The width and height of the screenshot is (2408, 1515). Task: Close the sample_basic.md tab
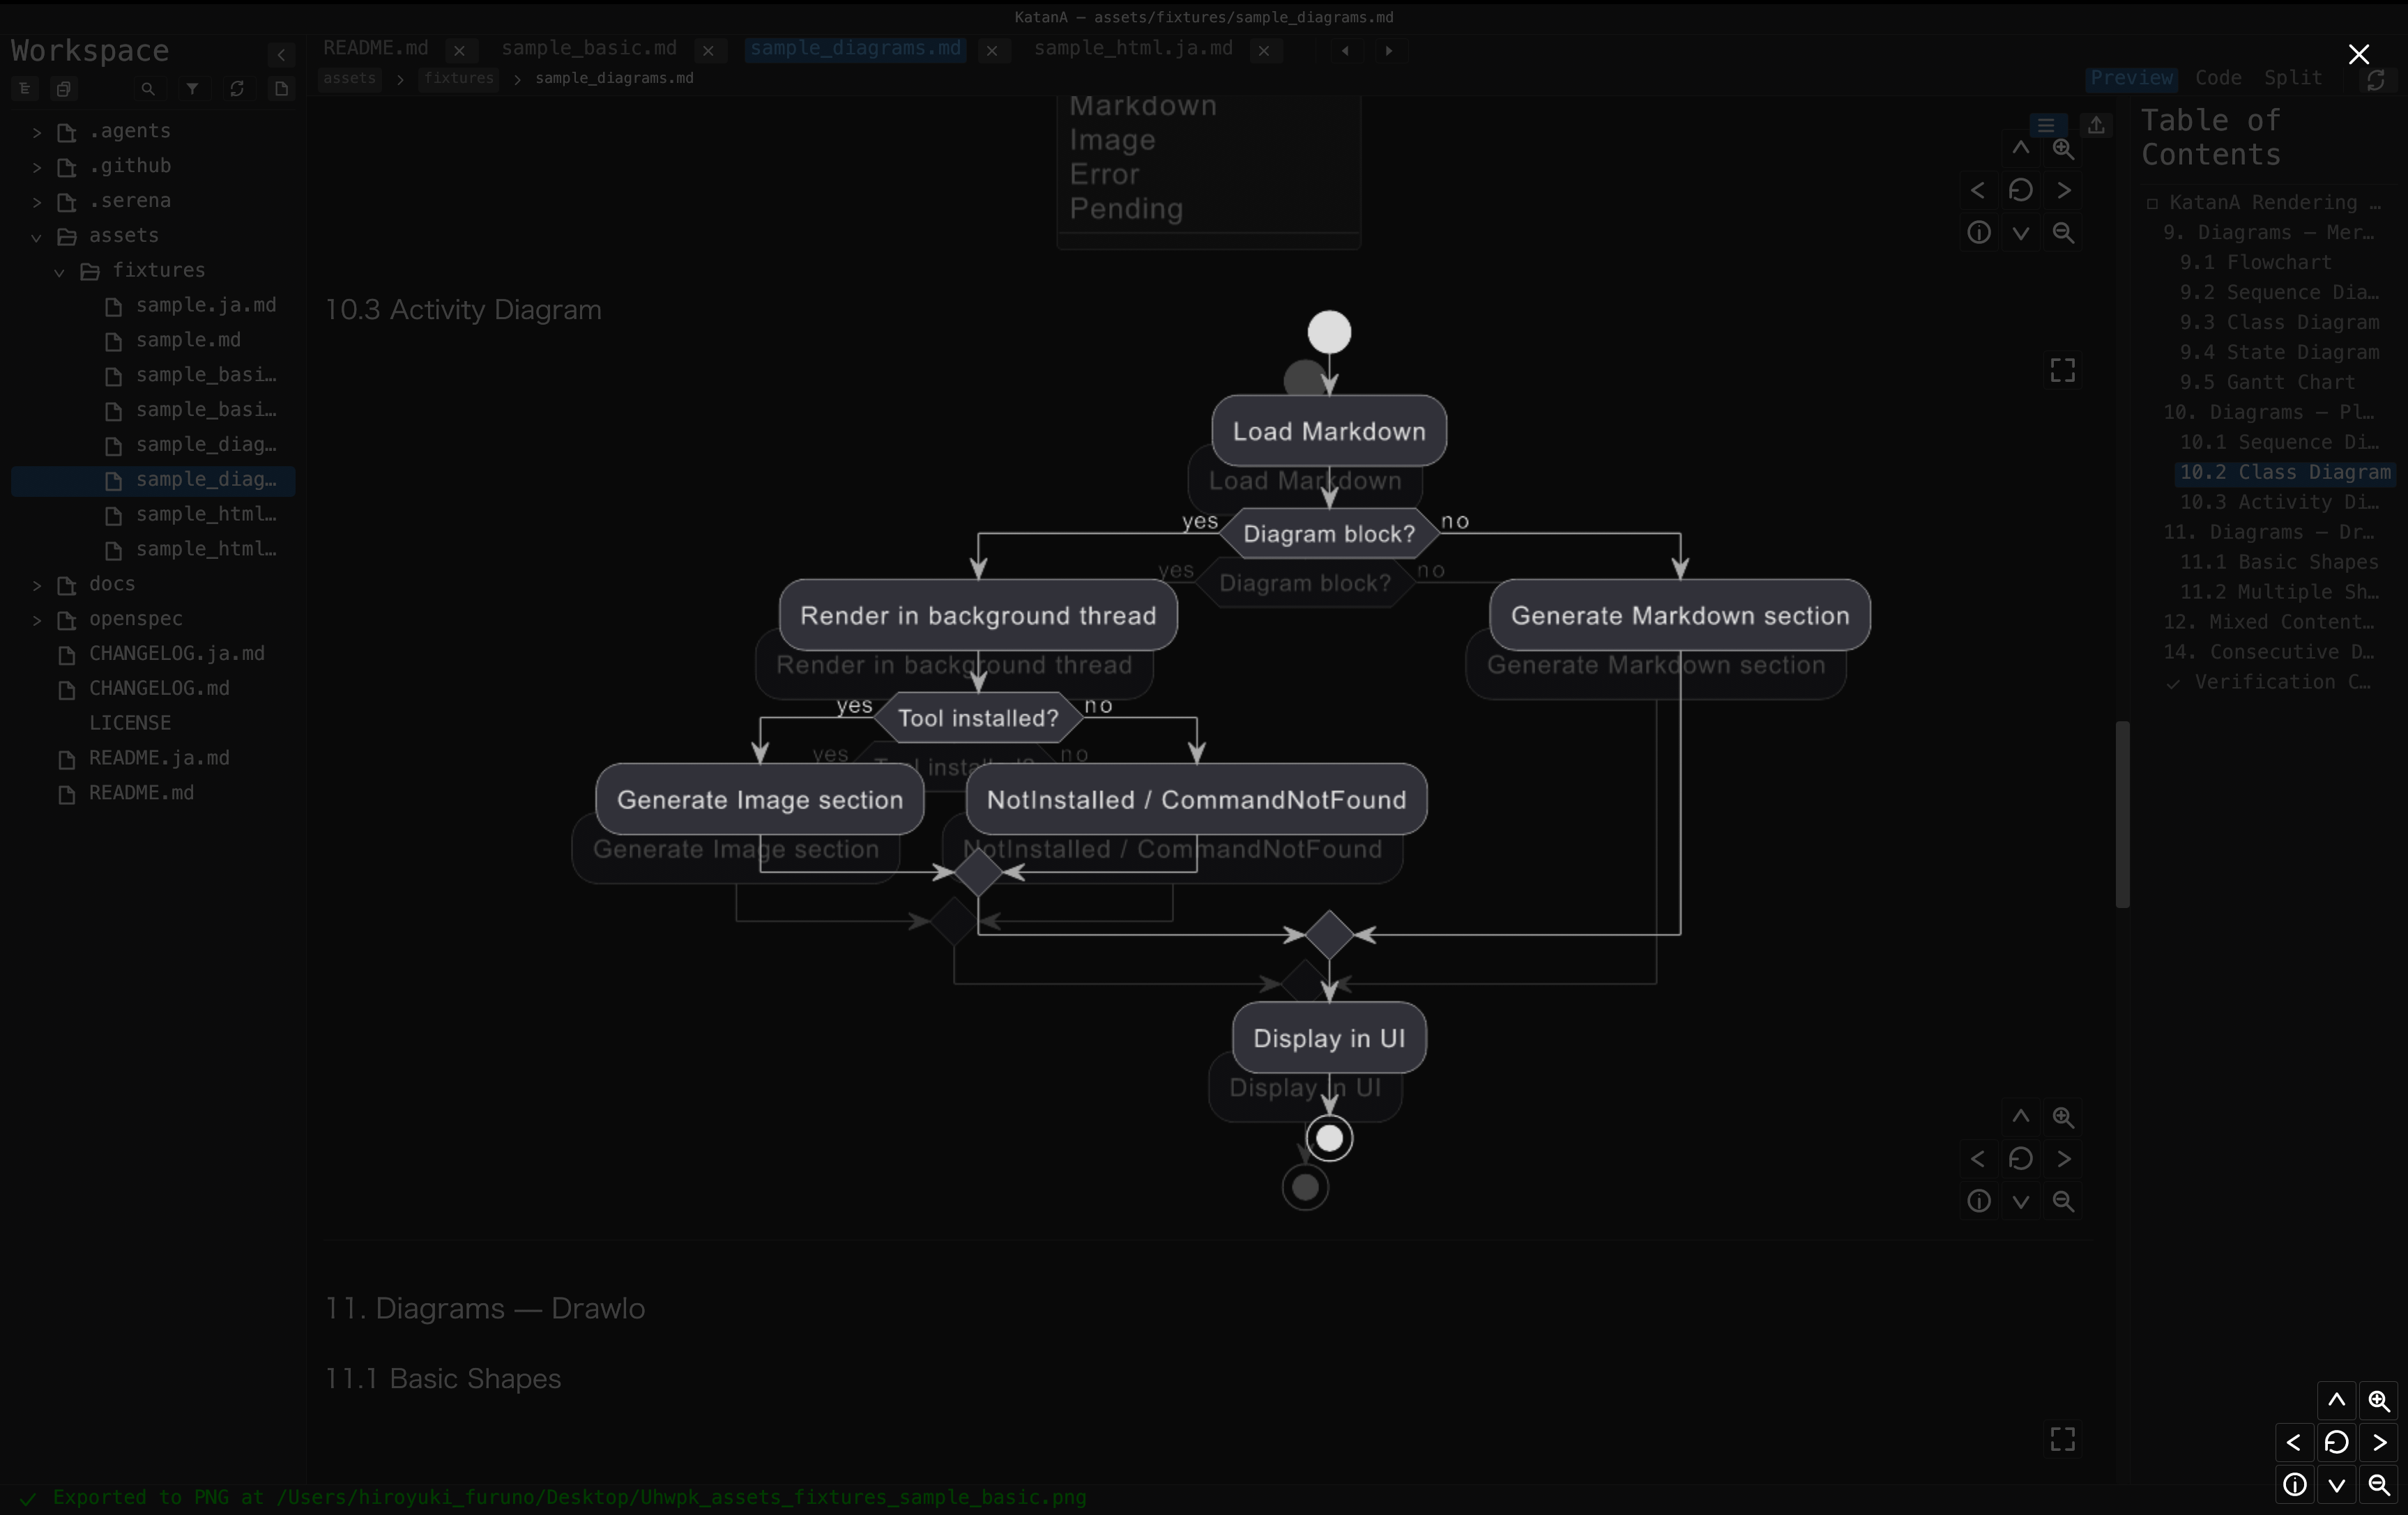pos(708,51)
